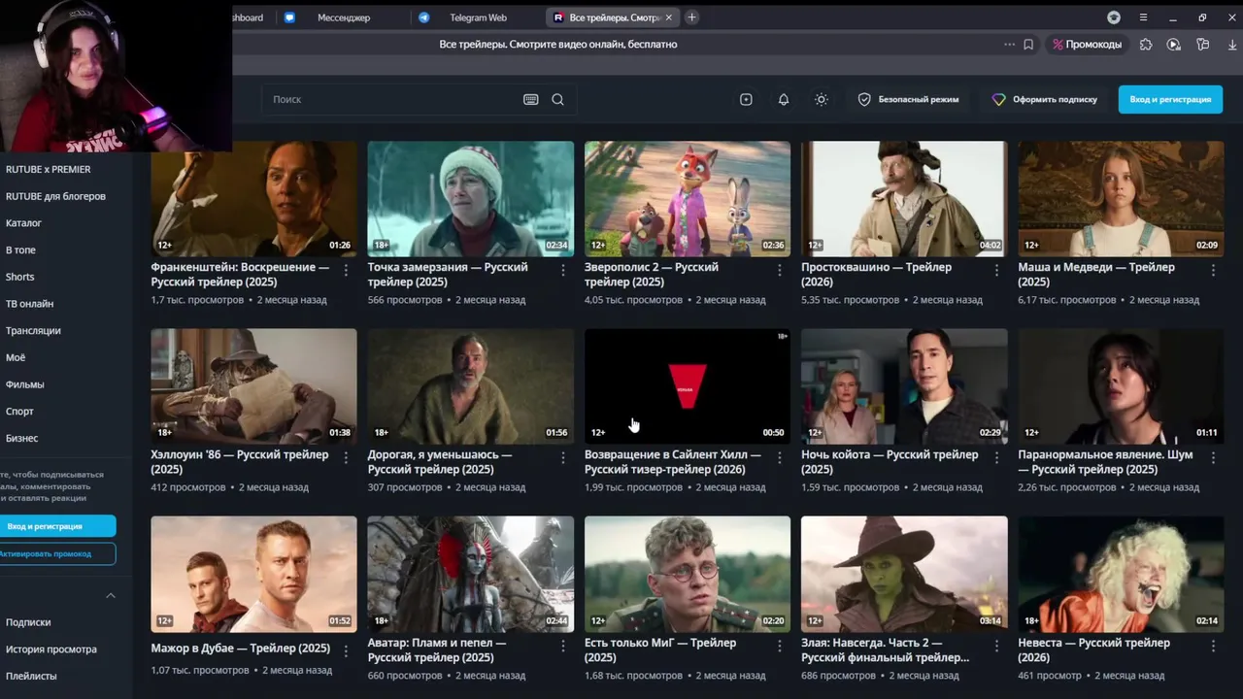Open В топе section
Viewport: 1243px width, 699px height.
[x=20, y=250]
